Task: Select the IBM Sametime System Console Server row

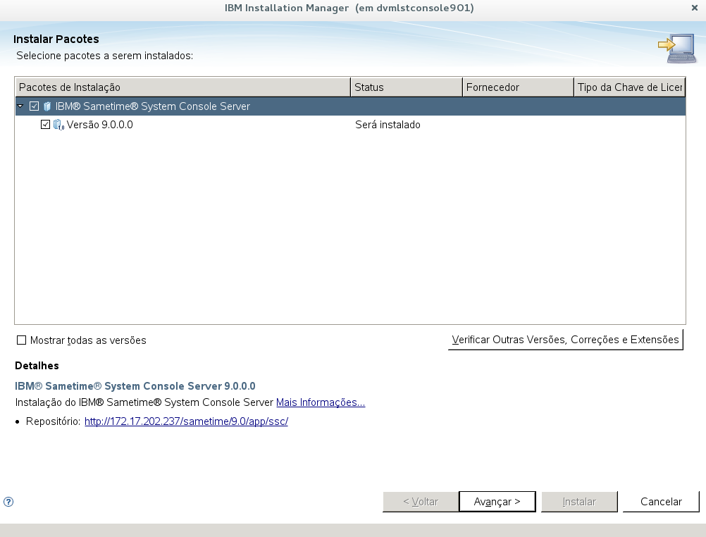Action: [x=350, y=106]
